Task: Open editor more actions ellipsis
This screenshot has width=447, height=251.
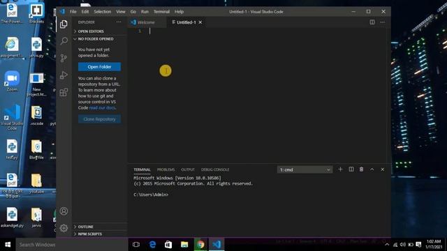Action: [x=383, y=22]
